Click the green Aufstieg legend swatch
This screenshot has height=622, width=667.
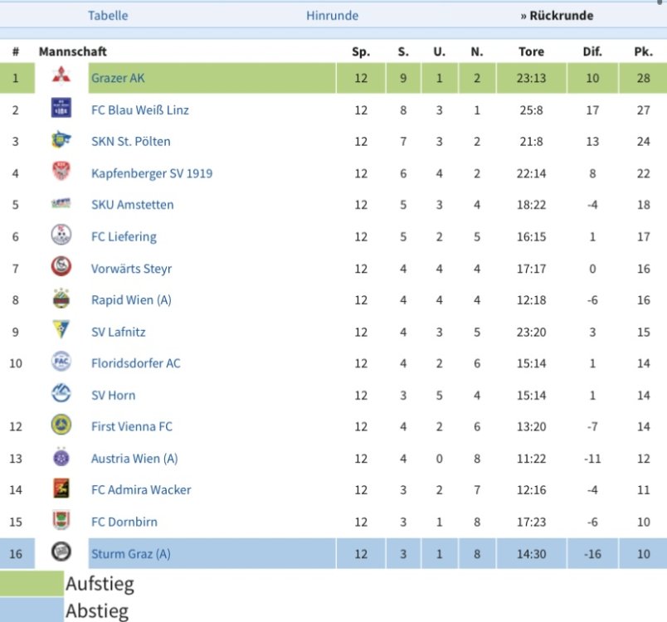pyautogui.click(x=32, y=583)
